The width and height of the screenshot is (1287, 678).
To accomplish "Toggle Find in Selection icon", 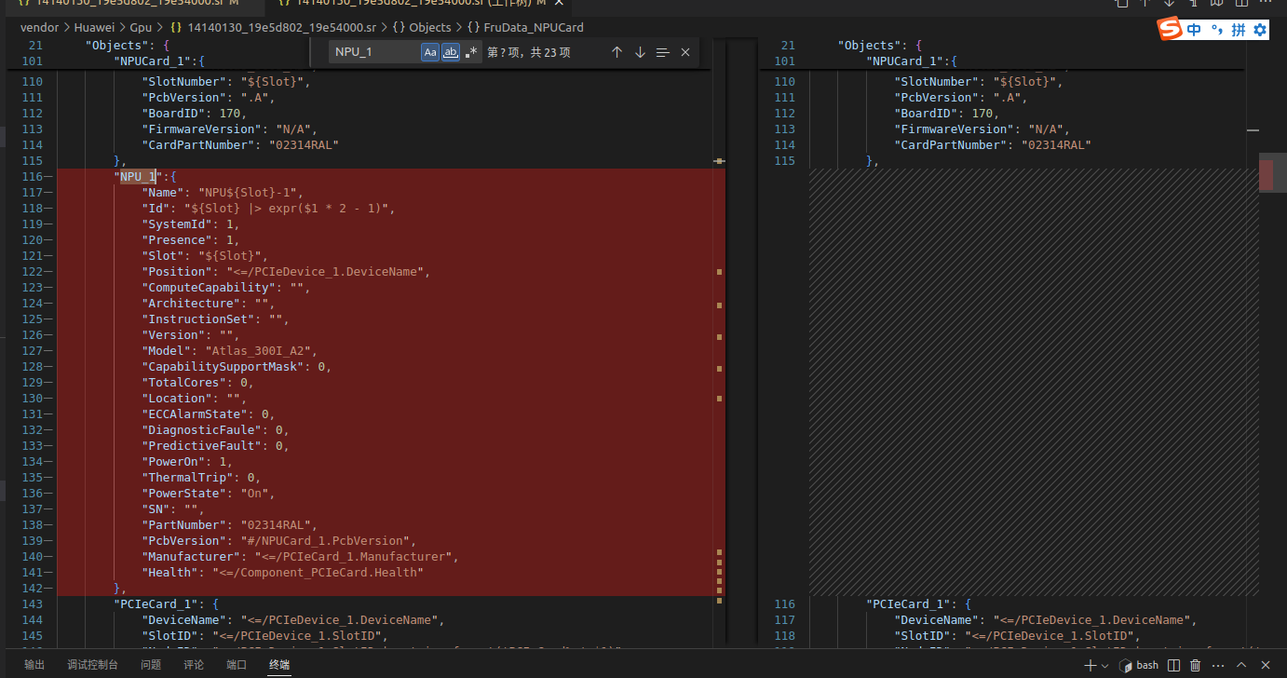I will pyautogui.click(x=663, y=52).
